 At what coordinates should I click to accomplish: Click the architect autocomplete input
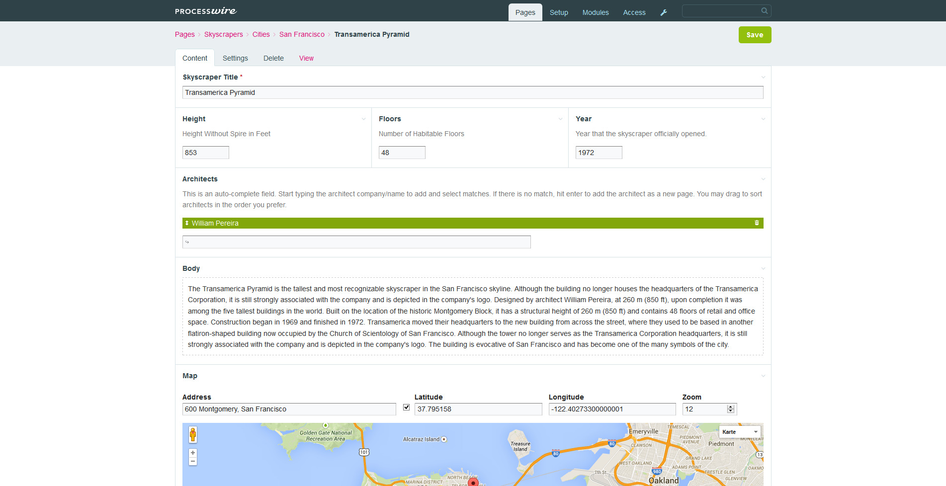pyautogui.click(x=356, y=242)
